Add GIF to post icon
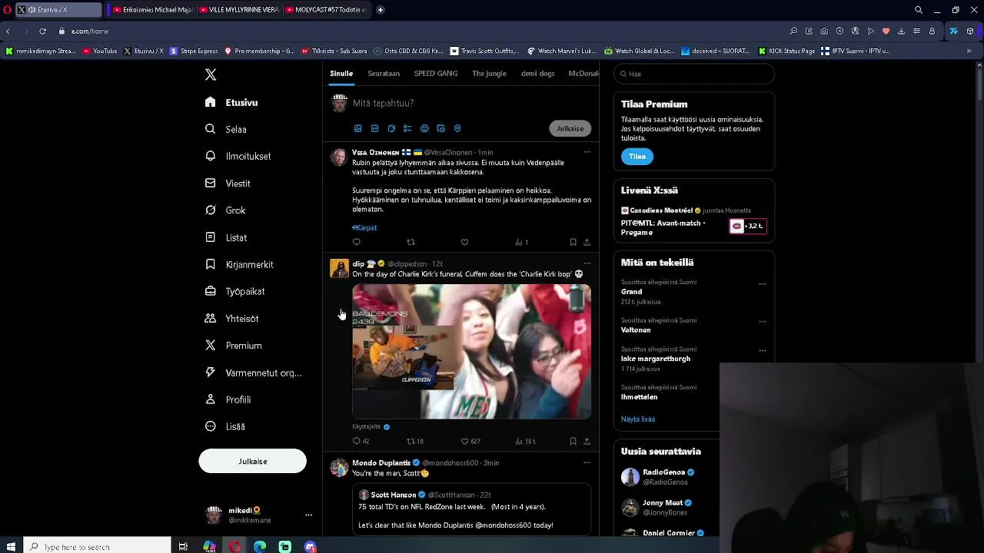984x553 pixels. tap(374, 128)
